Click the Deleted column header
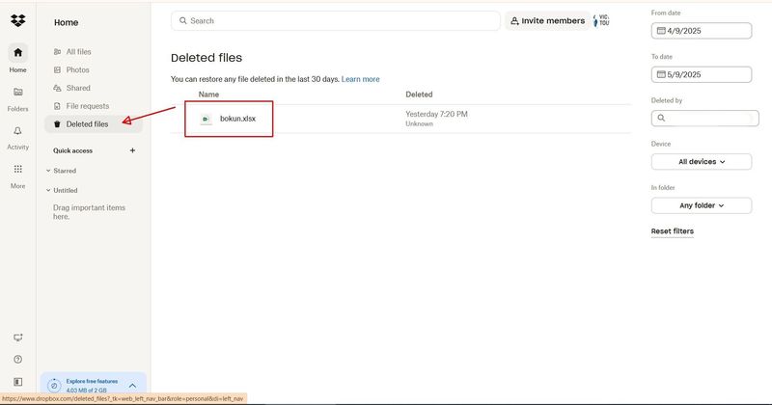 pos(419,94)
